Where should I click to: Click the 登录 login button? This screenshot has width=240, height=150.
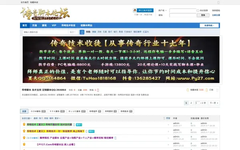203,15
